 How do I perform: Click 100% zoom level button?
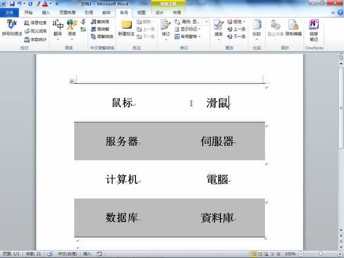point(290,254)
